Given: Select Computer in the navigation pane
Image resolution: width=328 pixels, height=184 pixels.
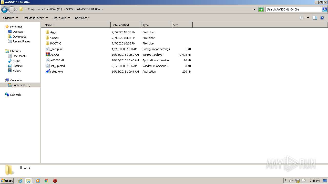Looking at the screenshot, I should click(x=16, y=80).
